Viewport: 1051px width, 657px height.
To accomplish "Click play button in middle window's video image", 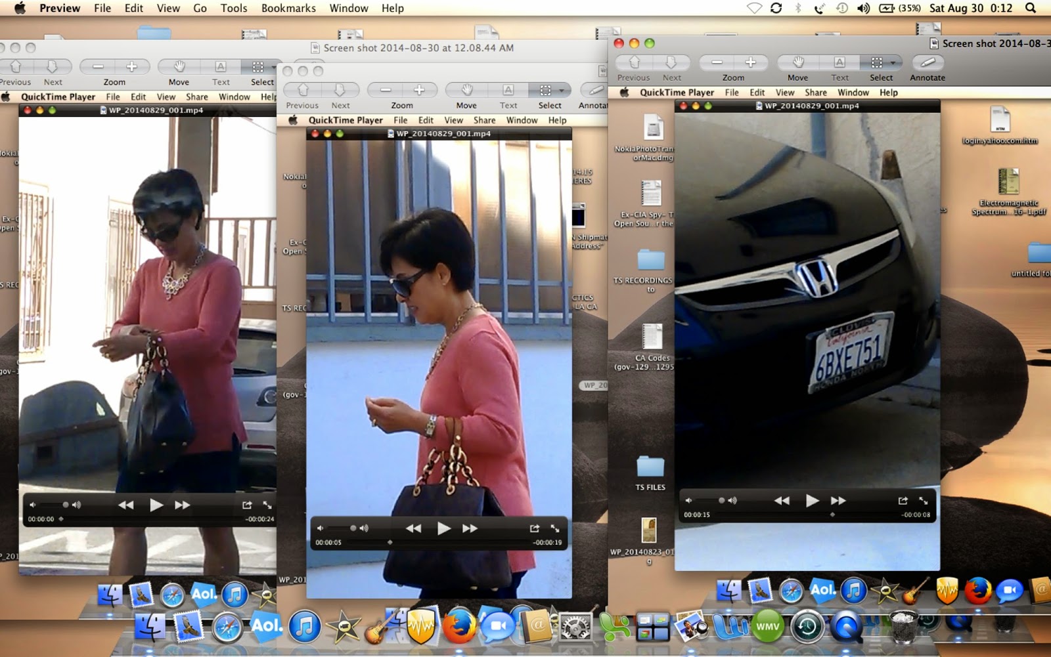I will [444, 528].
